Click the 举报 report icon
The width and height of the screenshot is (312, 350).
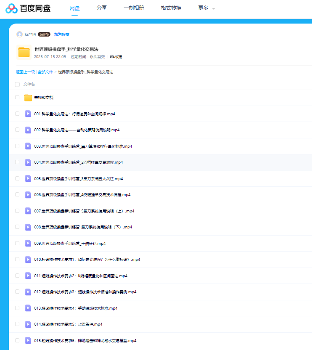coord(112,57)
